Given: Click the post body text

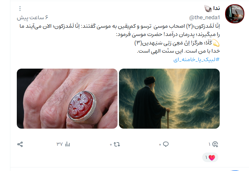Looking at the screenshot, I should point(120,38).
